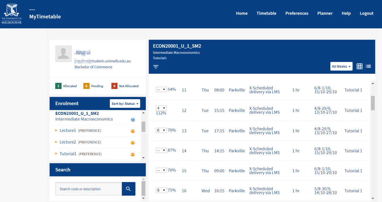Viewport: 382px width, 202px height.
Task: Click the ECON20001_U_1_SM2 subject in Enrolment
Action: [x=77, y=113]
